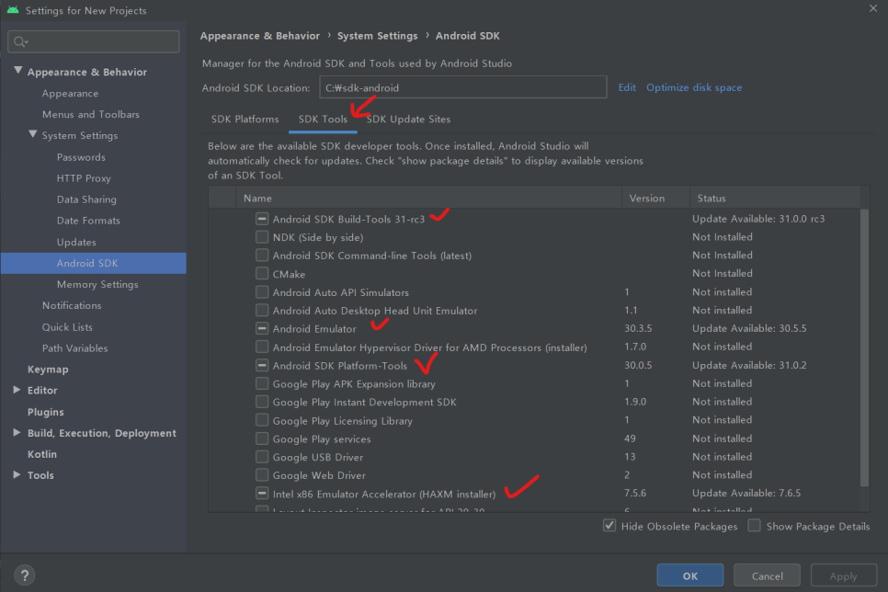Click the Android Studio logo in title bar
This screenshot has width=888, height=592.
pyautogui.click(x=13, y=10)
